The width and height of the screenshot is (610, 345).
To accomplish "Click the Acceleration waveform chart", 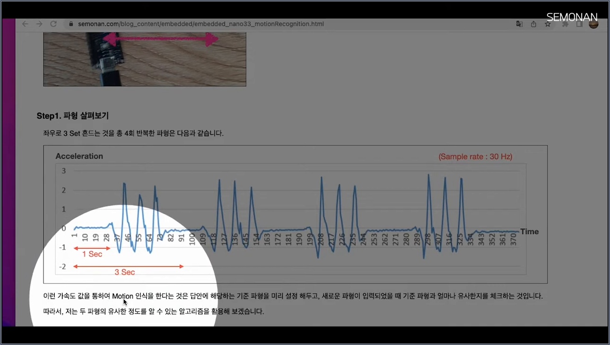I will 295,214.
